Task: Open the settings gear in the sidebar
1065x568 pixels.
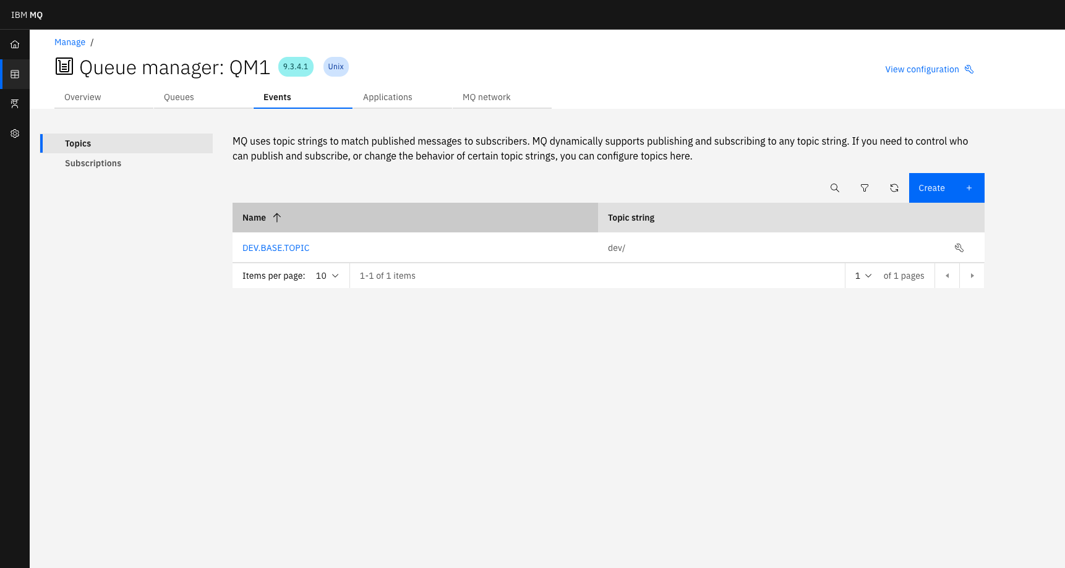Action: click(14, 133)
